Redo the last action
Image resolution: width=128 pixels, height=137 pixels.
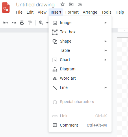pyautogui.click(x=14, y=23)
